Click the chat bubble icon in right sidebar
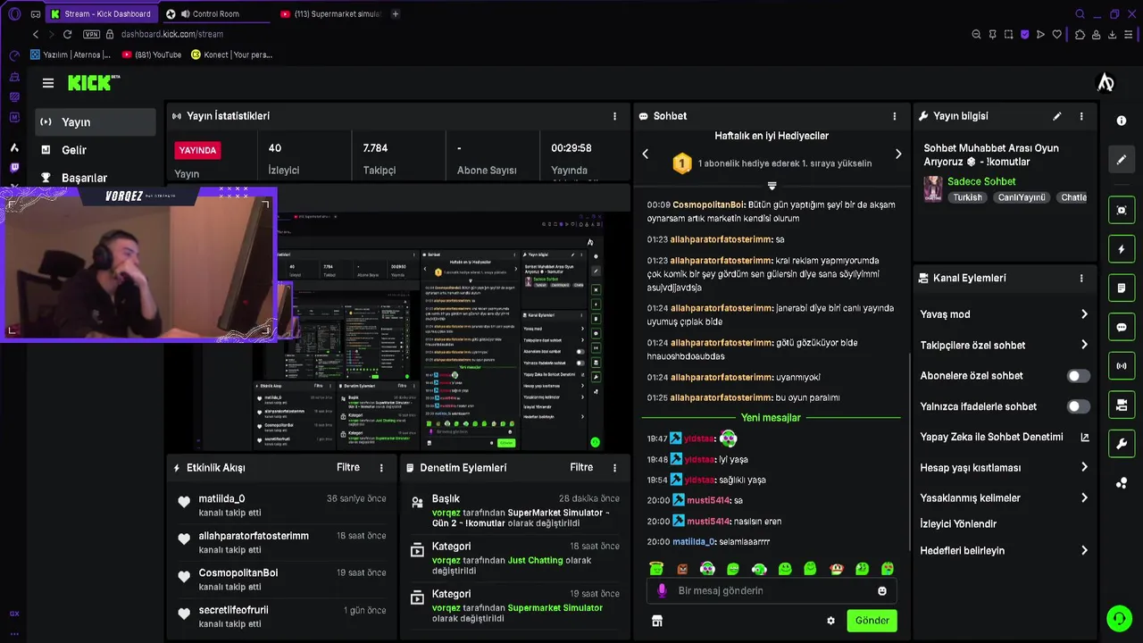This screenshot has height=643, width=1143. click(1122, 328)
